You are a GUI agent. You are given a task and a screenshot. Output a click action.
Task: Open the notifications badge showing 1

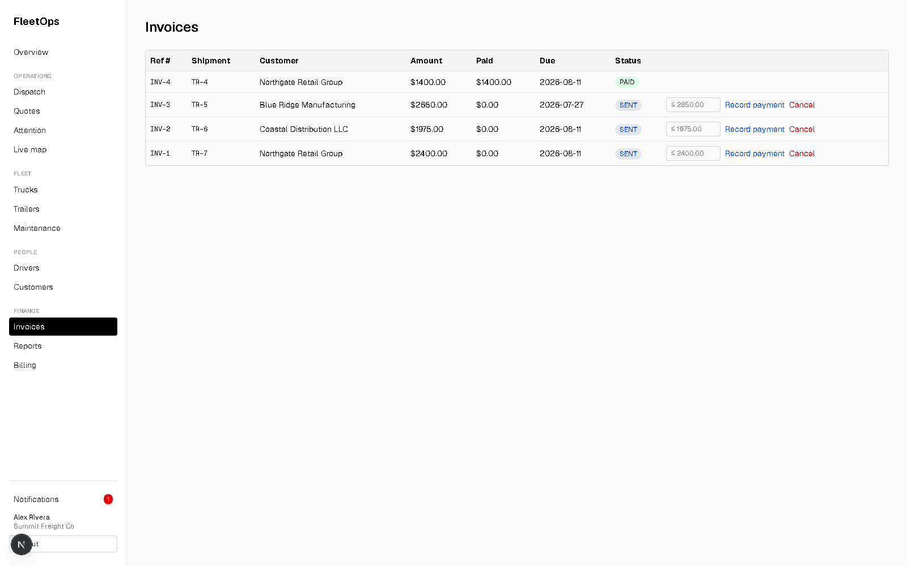tap(108, 499)
